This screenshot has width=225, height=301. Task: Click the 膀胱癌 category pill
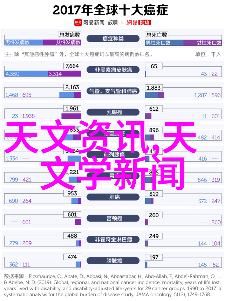(113, 261)
